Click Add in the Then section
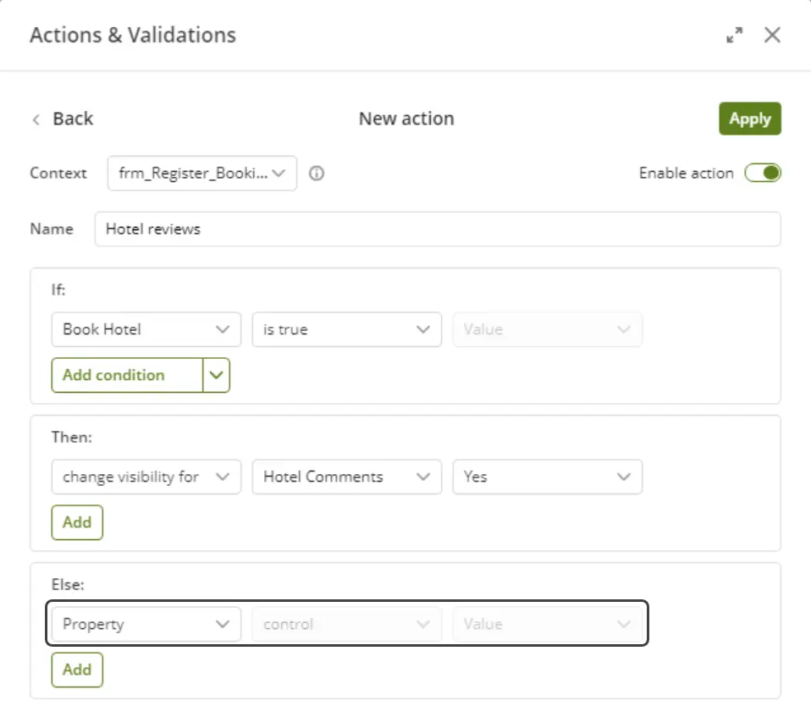The width and height of the screenshot is (811, 728). (77, 522)
